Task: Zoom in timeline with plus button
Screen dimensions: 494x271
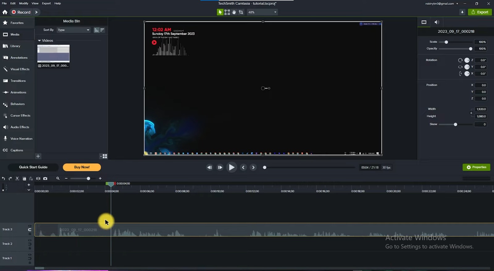Action: tap(100, 178)
